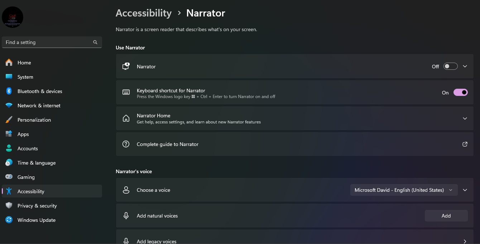Expand the Narrator row chevron
The width and height of the screenshot is (480, 244).
[465, 67]
